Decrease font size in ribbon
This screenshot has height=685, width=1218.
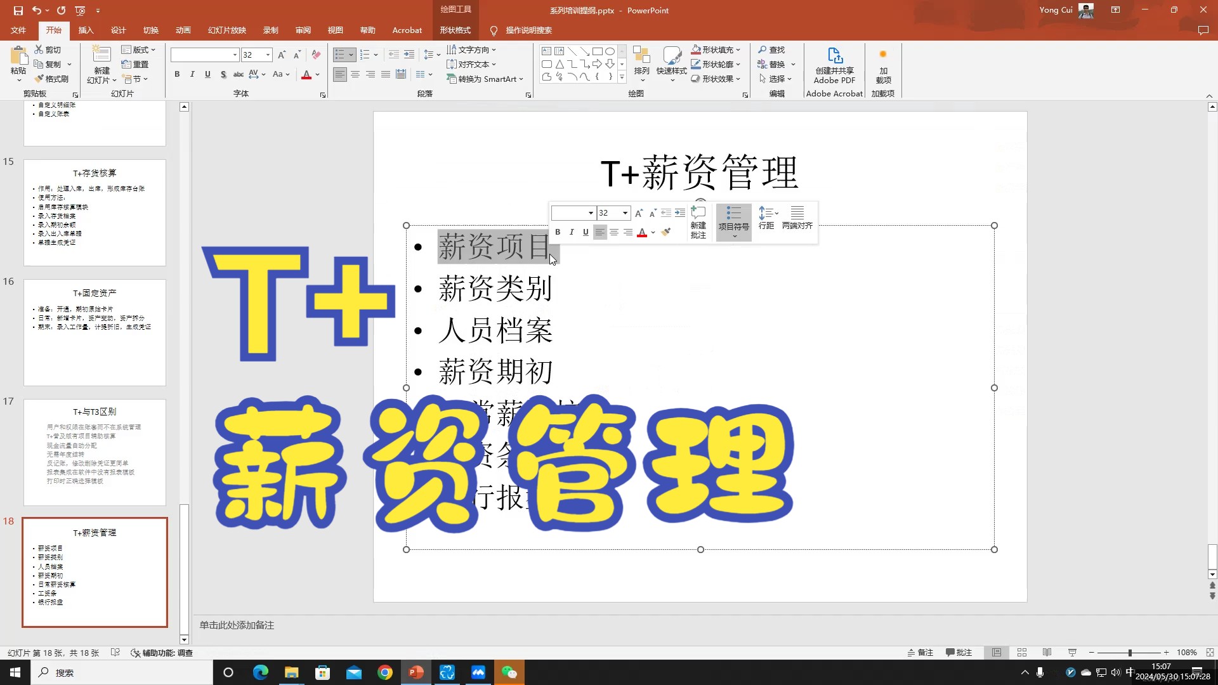[296, 55]
